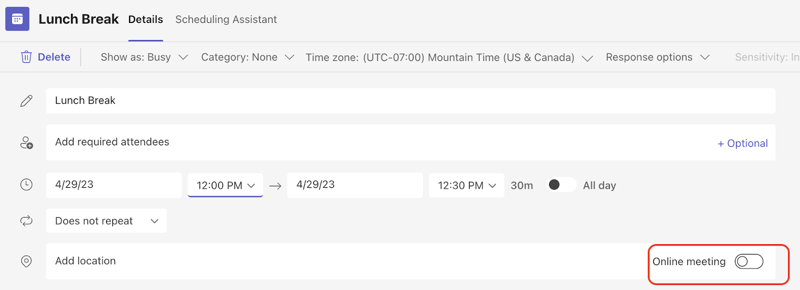Viewport: 800px width, 290px height.
Task: Click the Delete trash icon
Action: point(26,57)
